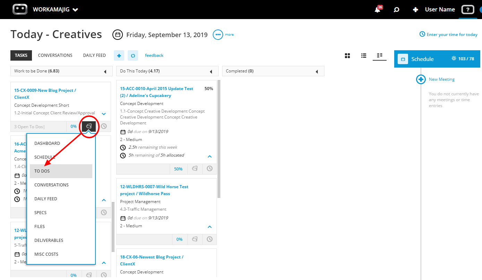
Task: Click the help question mark icon
Action: (x=468, y=9)
